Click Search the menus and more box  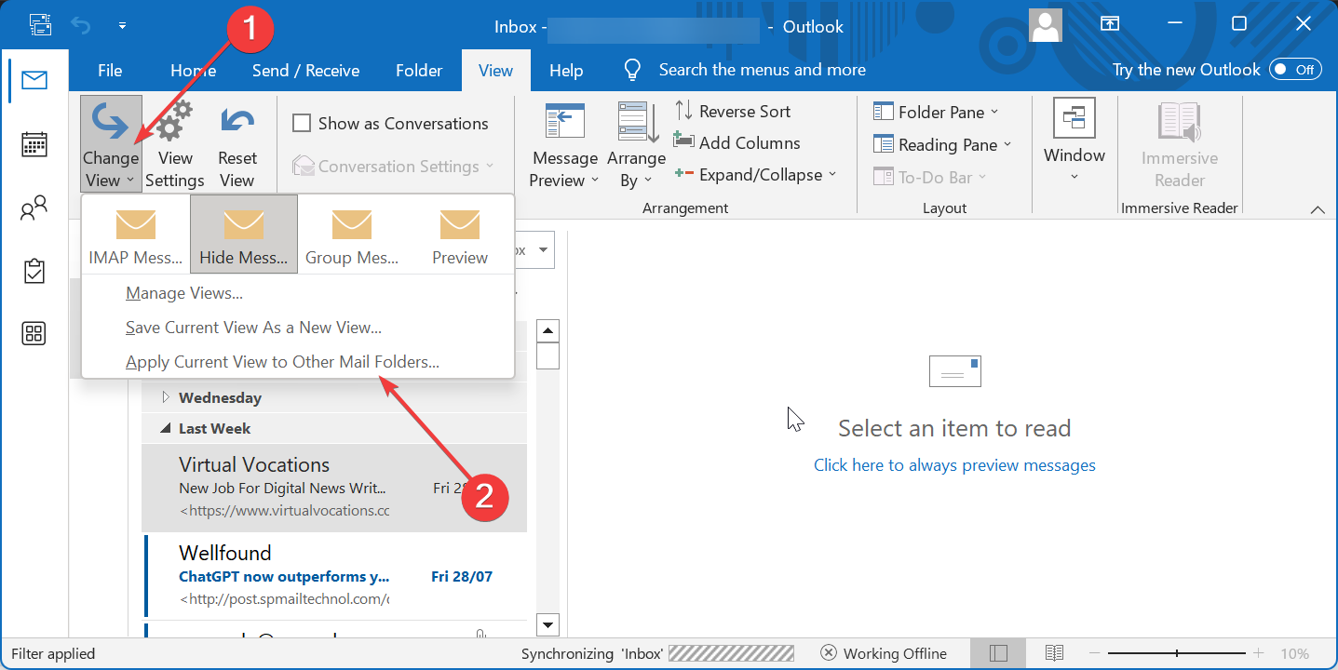(763, 70)
